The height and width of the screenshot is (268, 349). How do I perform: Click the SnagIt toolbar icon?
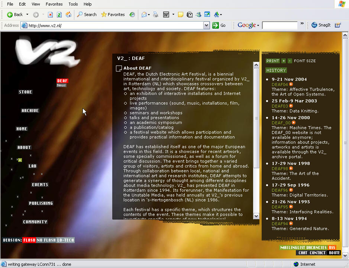(x=321, y=25)
